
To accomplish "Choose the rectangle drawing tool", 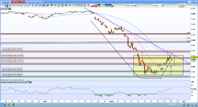I will (81, 6).
